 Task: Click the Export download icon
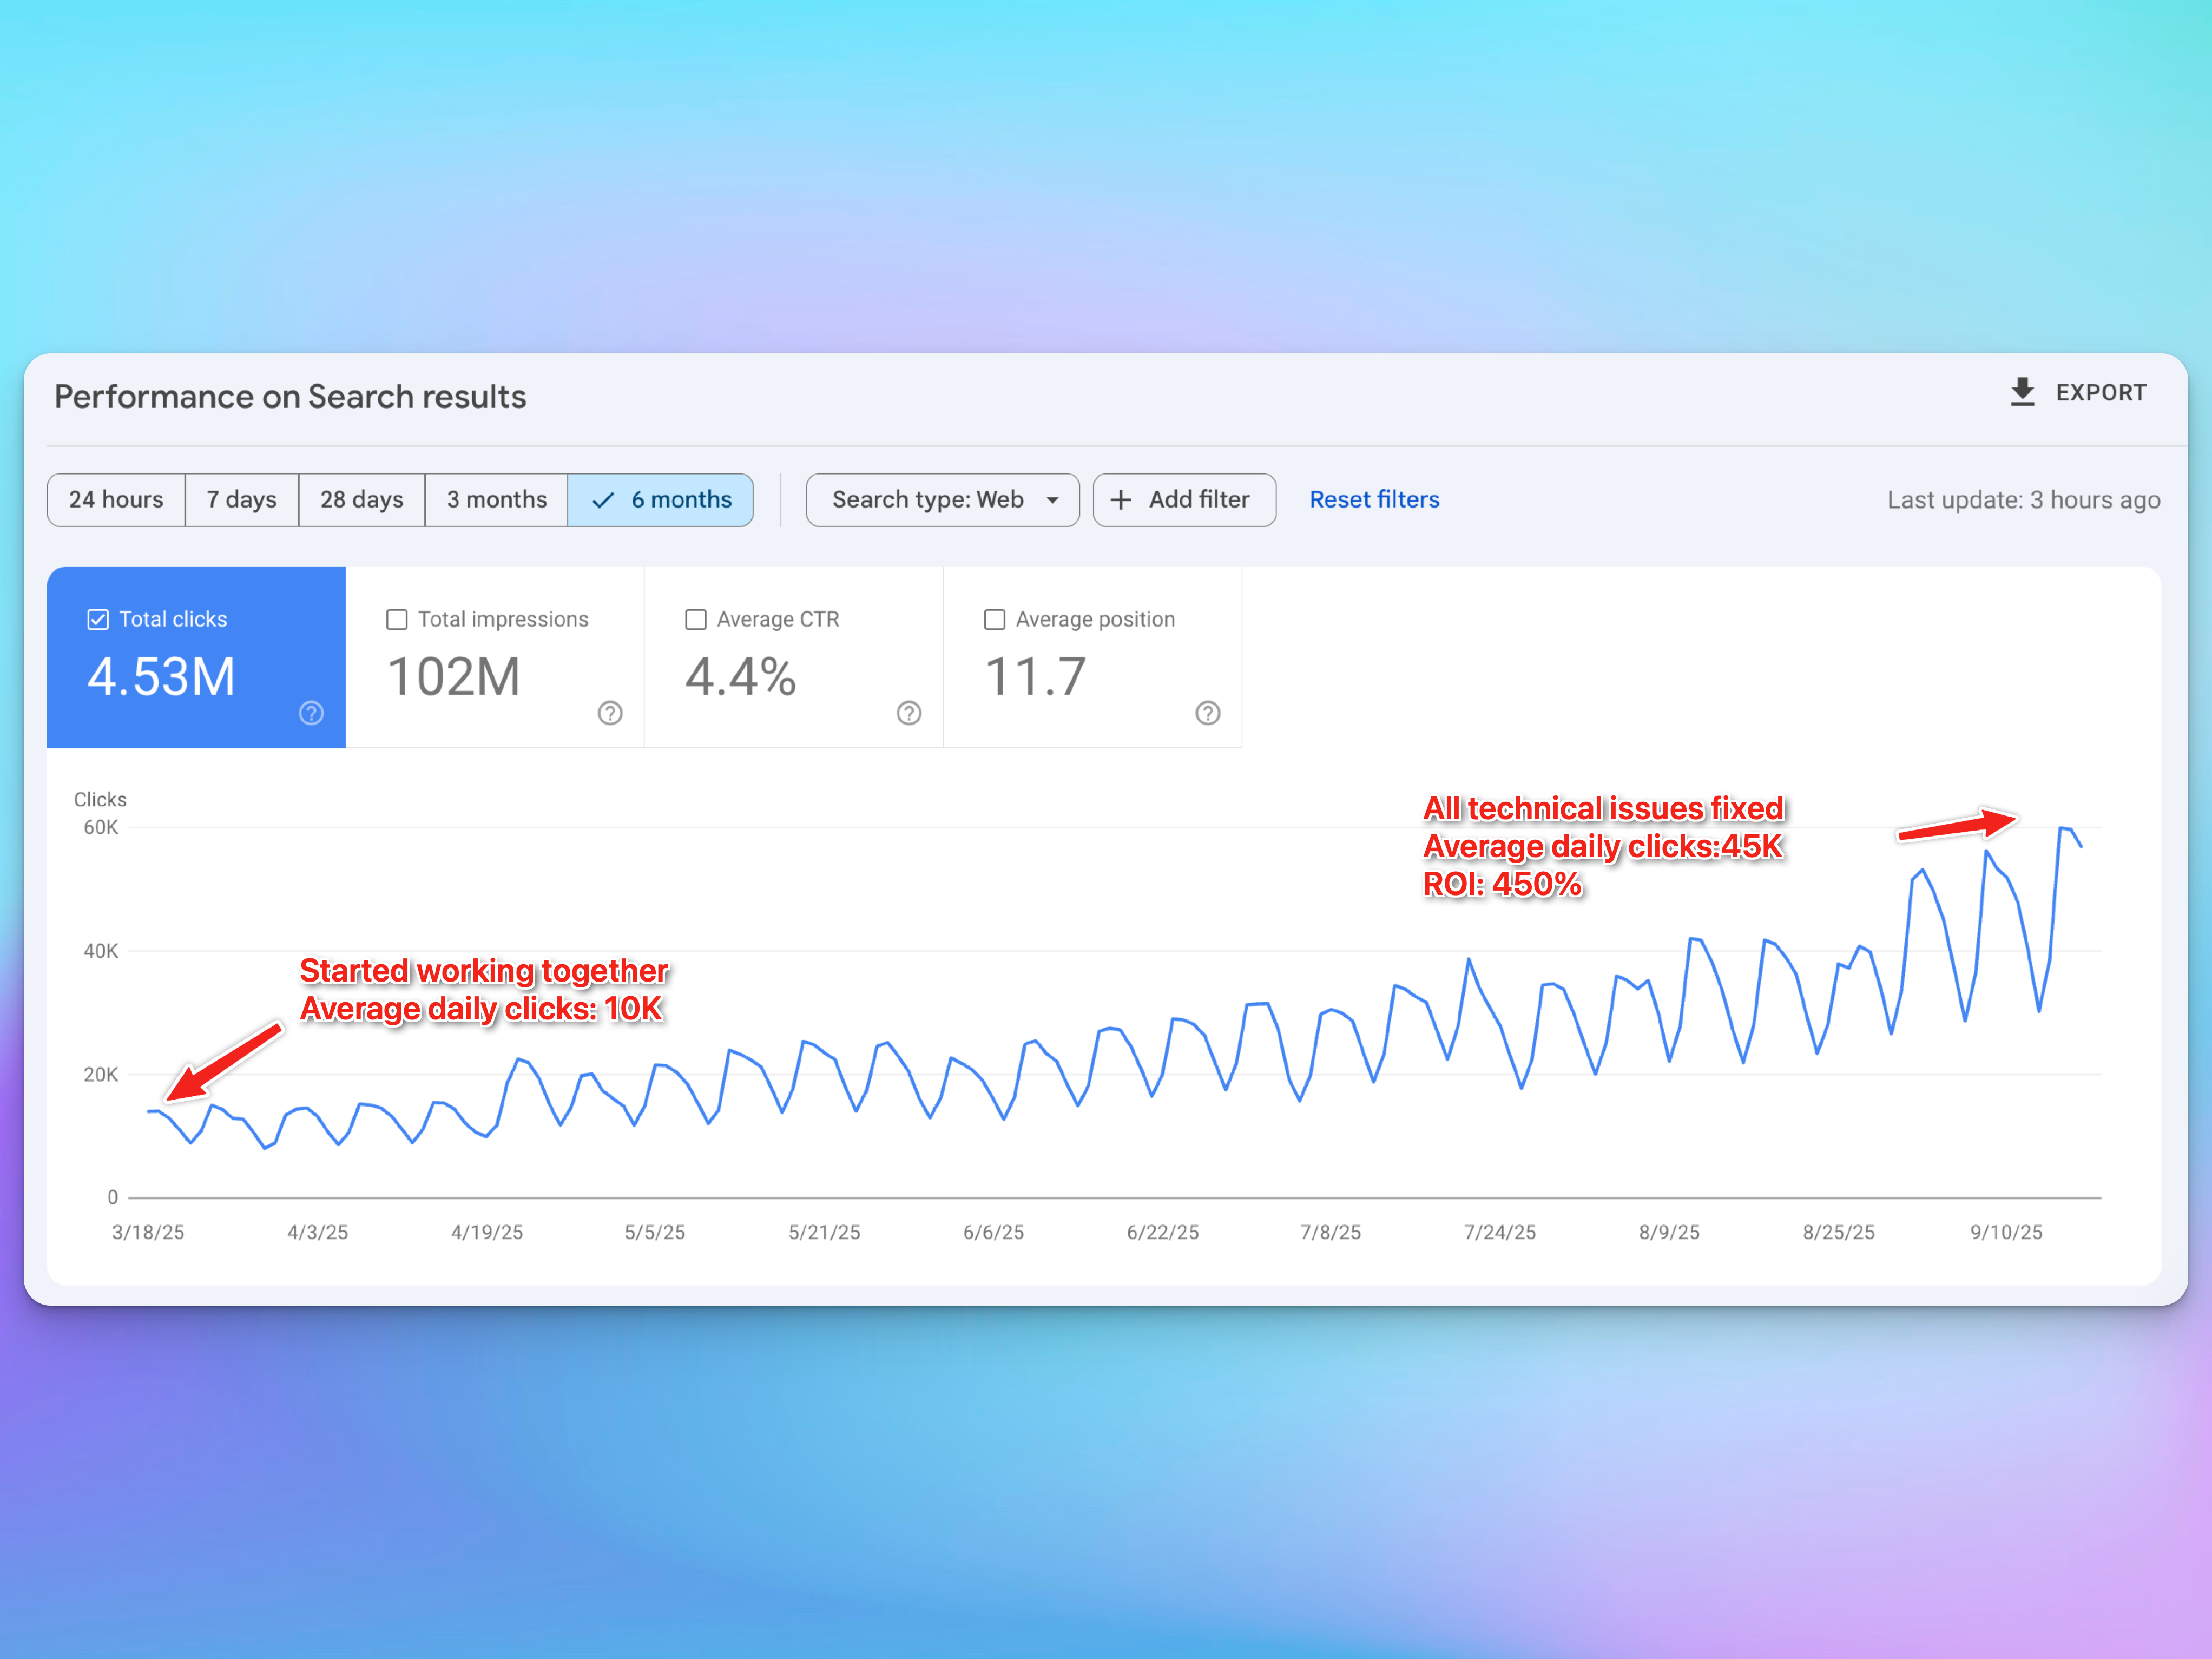(x=2022, y=392)
